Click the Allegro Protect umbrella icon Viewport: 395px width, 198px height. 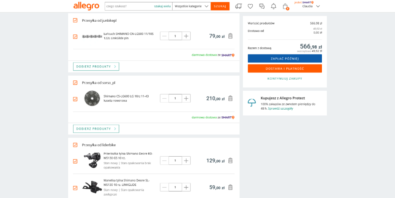[x=252, y=103]
